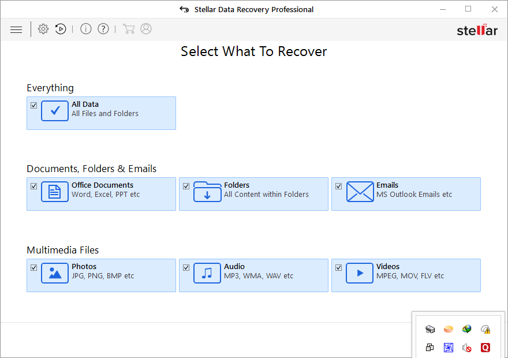Screen dimensions: 508x358
Task: Click the 'All Files and Folders' text
Action: pos(105,114)
